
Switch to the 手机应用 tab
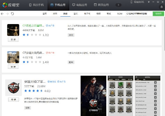coord(58,5)
